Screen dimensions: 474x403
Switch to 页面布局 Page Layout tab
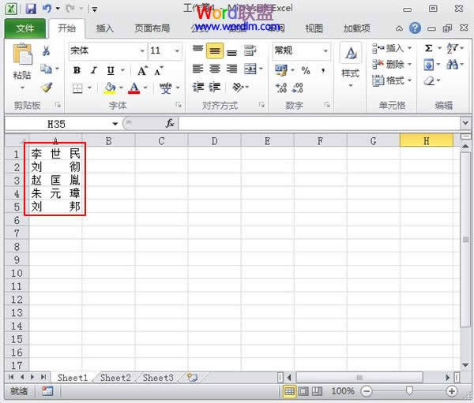click(x=152, y=28)
